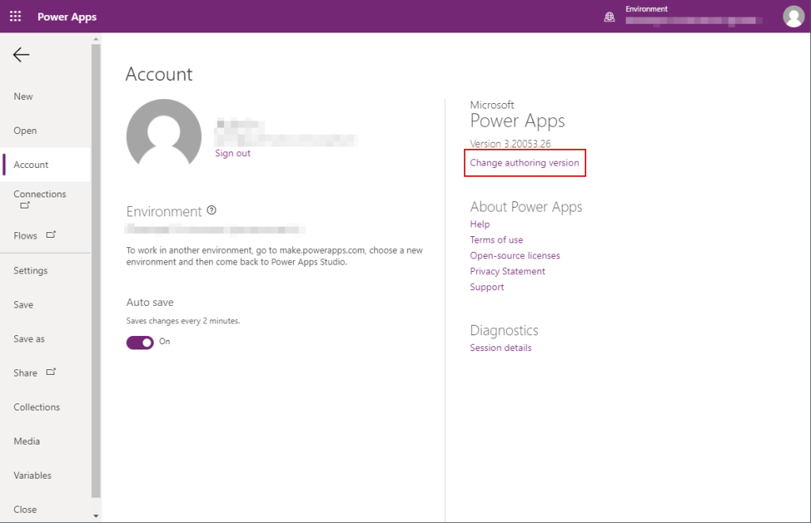Open the user profile avatar in header

[x=793, y=17]
